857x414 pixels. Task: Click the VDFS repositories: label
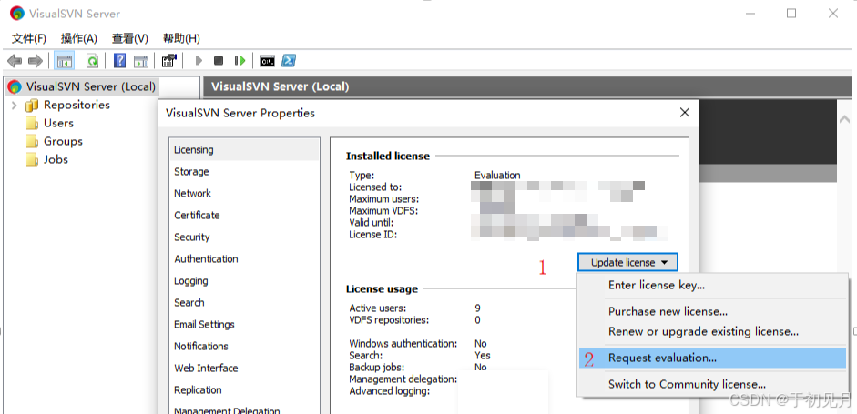coord(389,320)
